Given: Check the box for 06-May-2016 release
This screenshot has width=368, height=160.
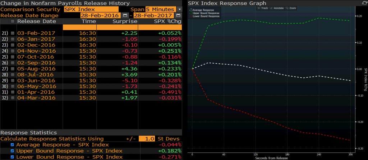Looking at the screenshot, I should coord(13,86).
